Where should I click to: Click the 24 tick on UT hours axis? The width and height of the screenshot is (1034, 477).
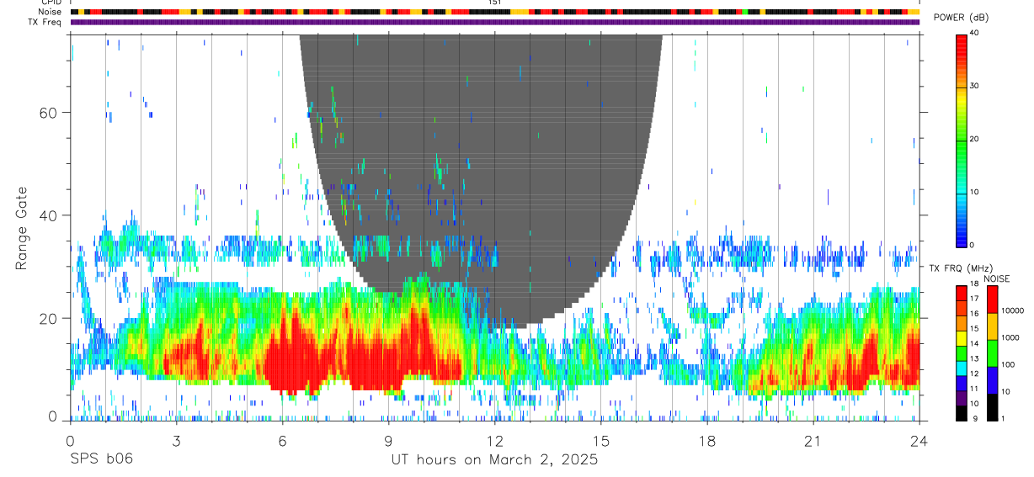pos(919,440)
